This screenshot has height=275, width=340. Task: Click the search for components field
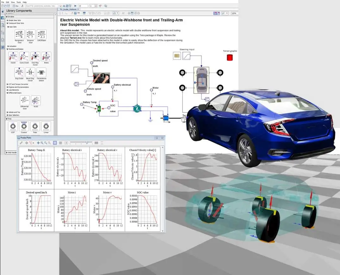click(x=41, y=6)
